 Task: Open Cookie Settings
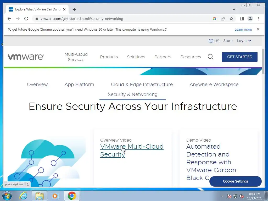coord(235,181)
